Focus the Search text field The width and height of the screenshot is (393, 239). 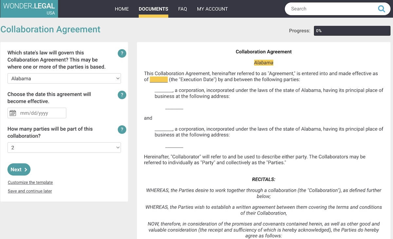pos(331,9)
